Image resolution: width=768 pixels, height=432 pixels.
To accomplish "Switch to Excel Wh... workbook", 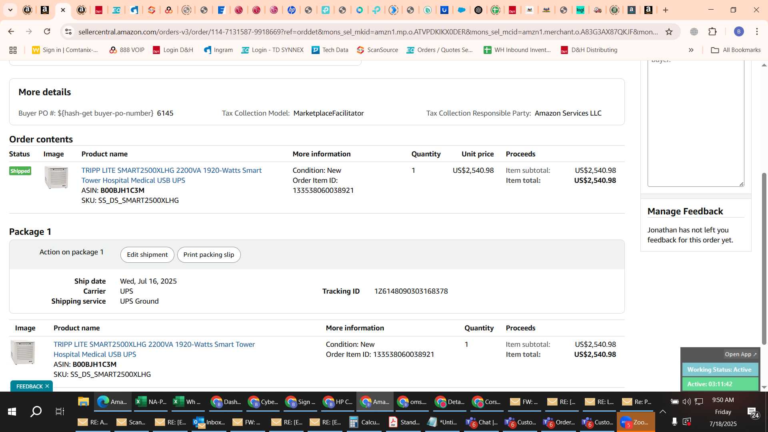I will 189,402.
